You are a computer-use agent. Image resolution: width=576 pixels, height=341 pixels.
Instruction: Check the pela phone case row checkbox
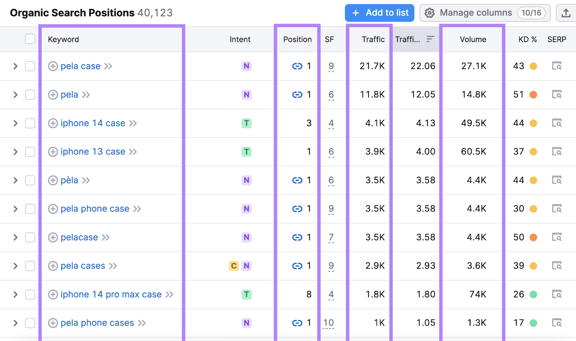(x=30, y=209)
